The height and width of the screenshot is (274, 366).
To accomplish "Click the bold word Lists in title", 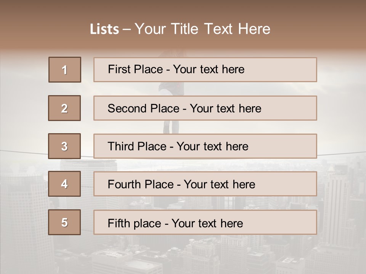I will click(x=104, y=29).
